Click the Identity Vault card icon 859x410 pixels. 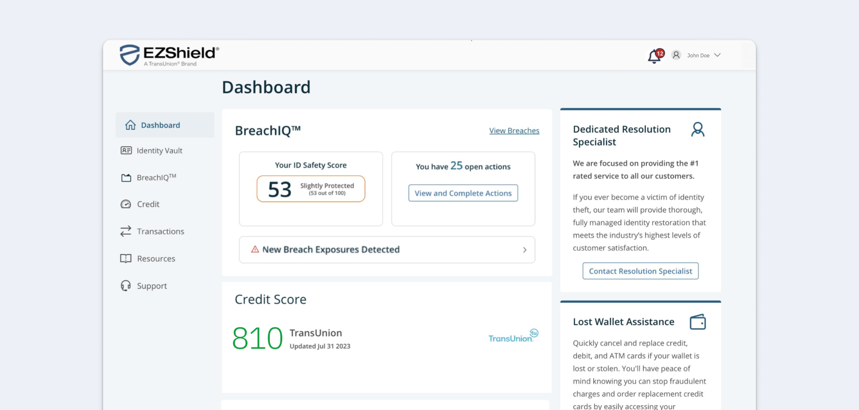[126, 150]
